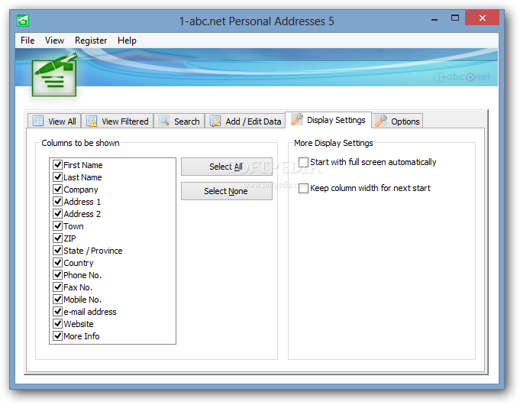The width and height of the screenshot is (520, 405).
Task: Select the Display Settings tab
Action: (328, 120)
